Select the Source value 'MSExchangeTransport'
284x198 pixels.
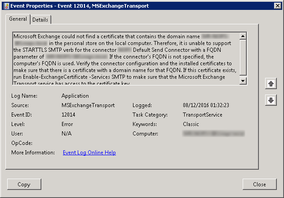pos(88,105)
